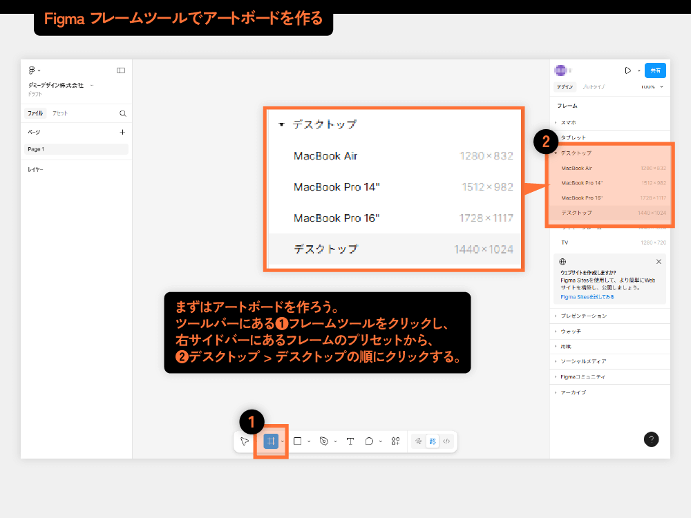Select the Pen tool

click(x=324, y=441)
